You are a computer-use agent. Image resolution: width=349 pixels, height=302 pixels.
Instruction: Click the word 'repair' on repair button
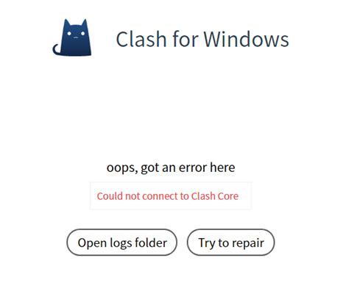pos(248,243)
